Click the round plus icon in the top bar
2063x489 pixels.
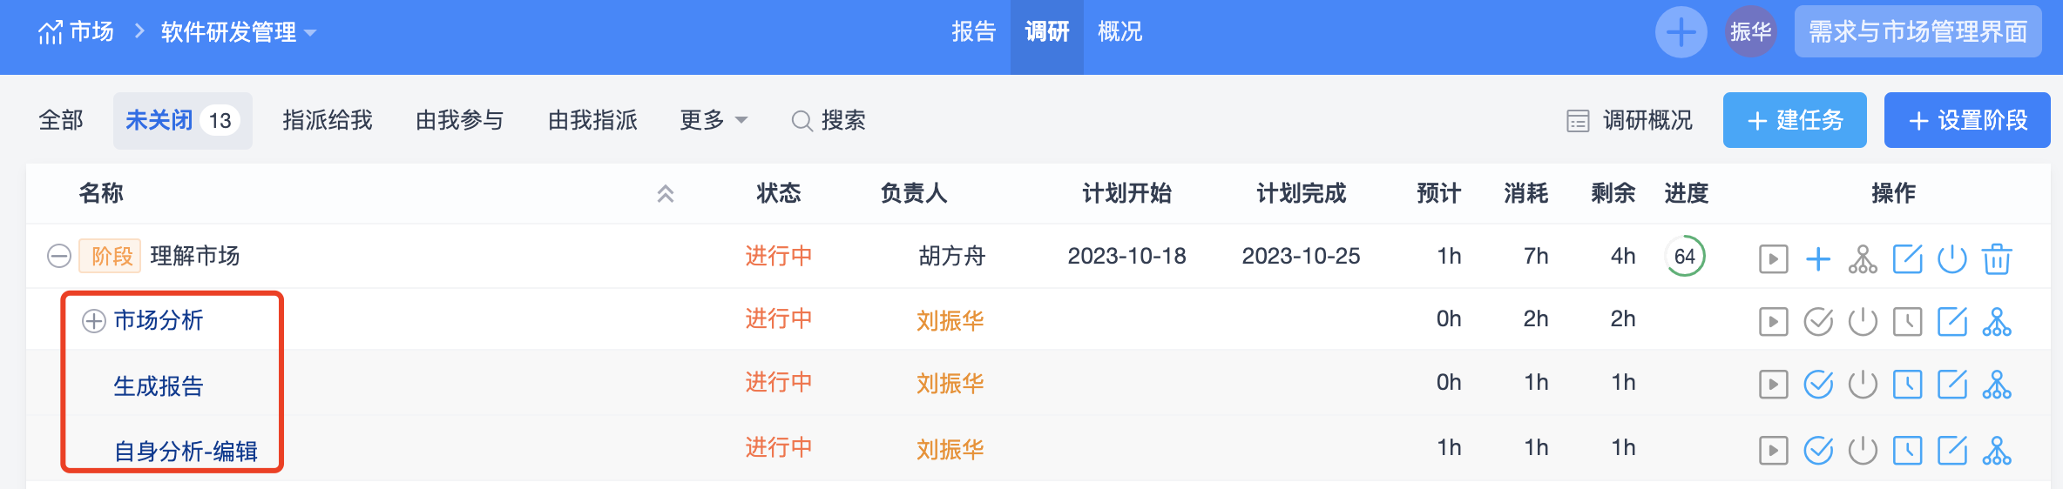tap(1681, 32)
